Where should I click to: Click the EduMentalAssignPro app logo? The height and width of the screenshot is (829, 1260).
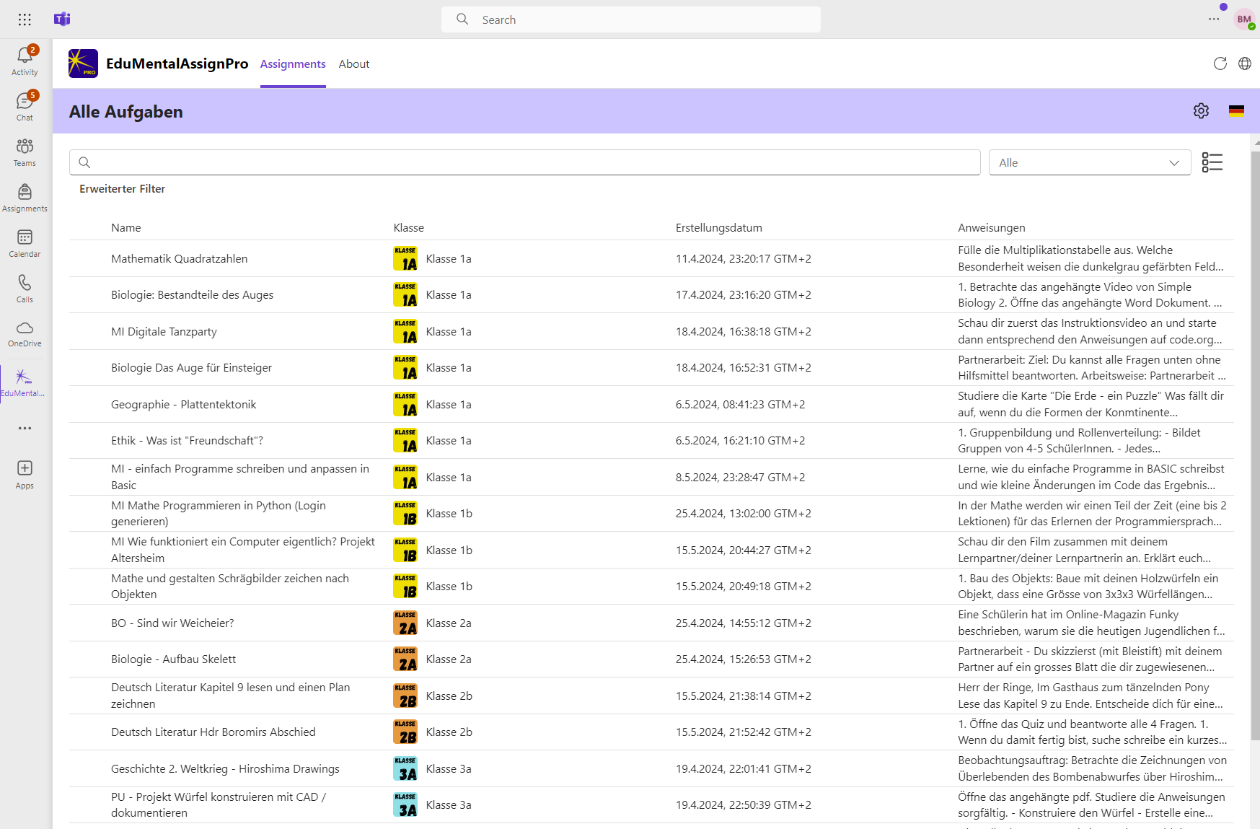coord(83,63)
